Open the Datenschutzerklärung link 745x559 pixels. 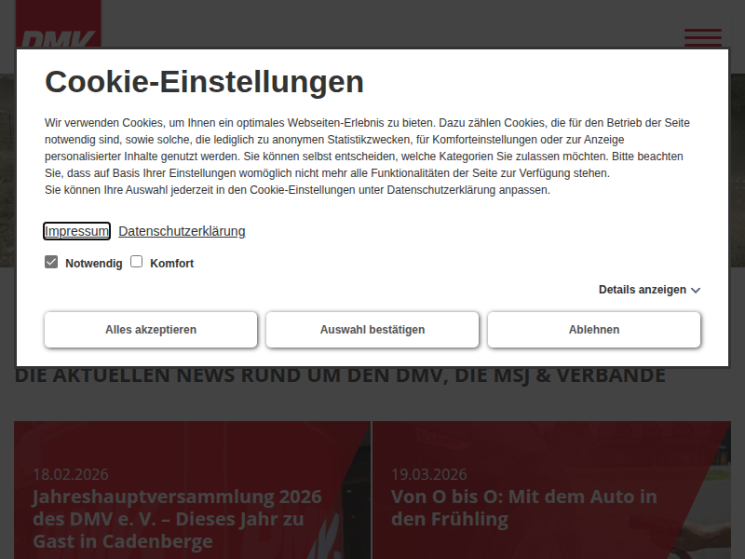[182, 231]
